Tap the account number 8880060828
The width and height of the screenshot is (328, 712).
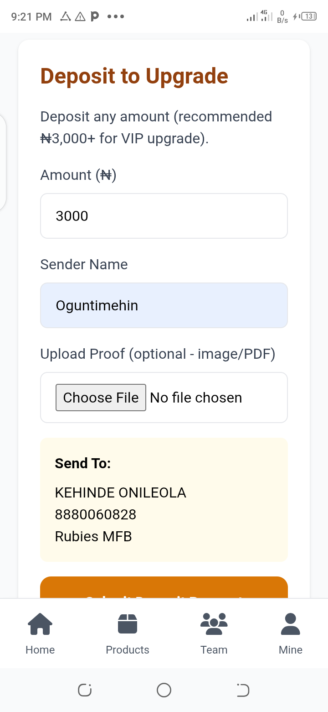tap(96, 514)
